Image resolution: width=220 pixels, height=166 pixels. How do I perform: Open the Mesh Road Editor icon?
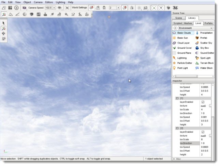pyautogui.click(x=59, y=14)
